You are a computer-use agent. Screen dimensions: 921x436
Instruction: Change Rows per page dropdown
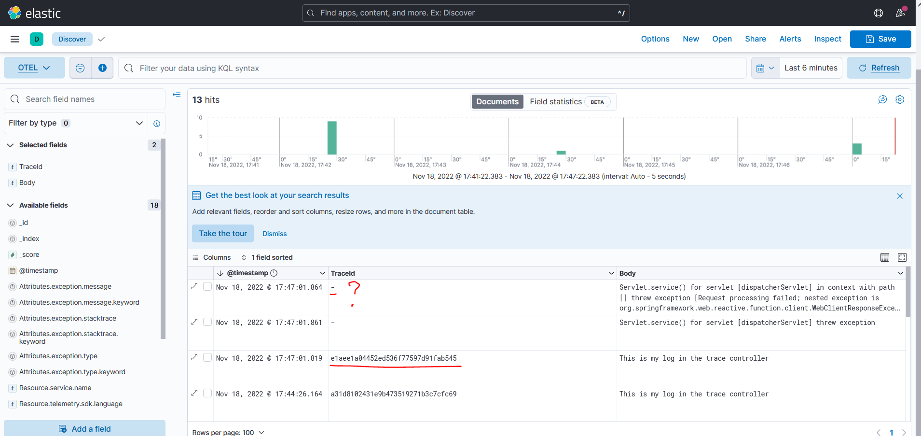click(228, 432)
